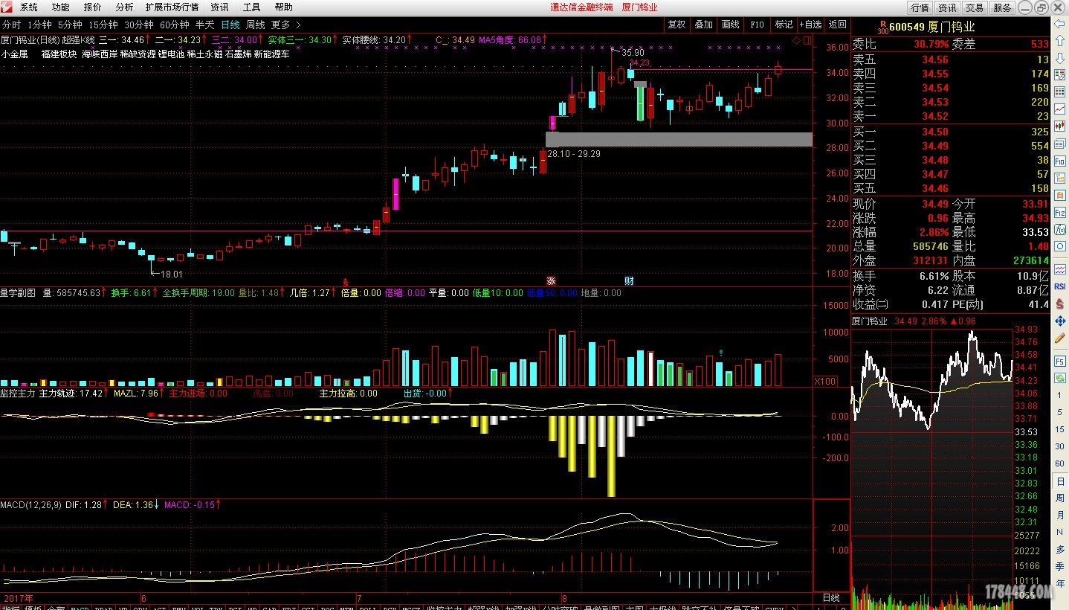Click the 标记 mark button
The image size is (1069, 610).
click(x=784, y=25)
